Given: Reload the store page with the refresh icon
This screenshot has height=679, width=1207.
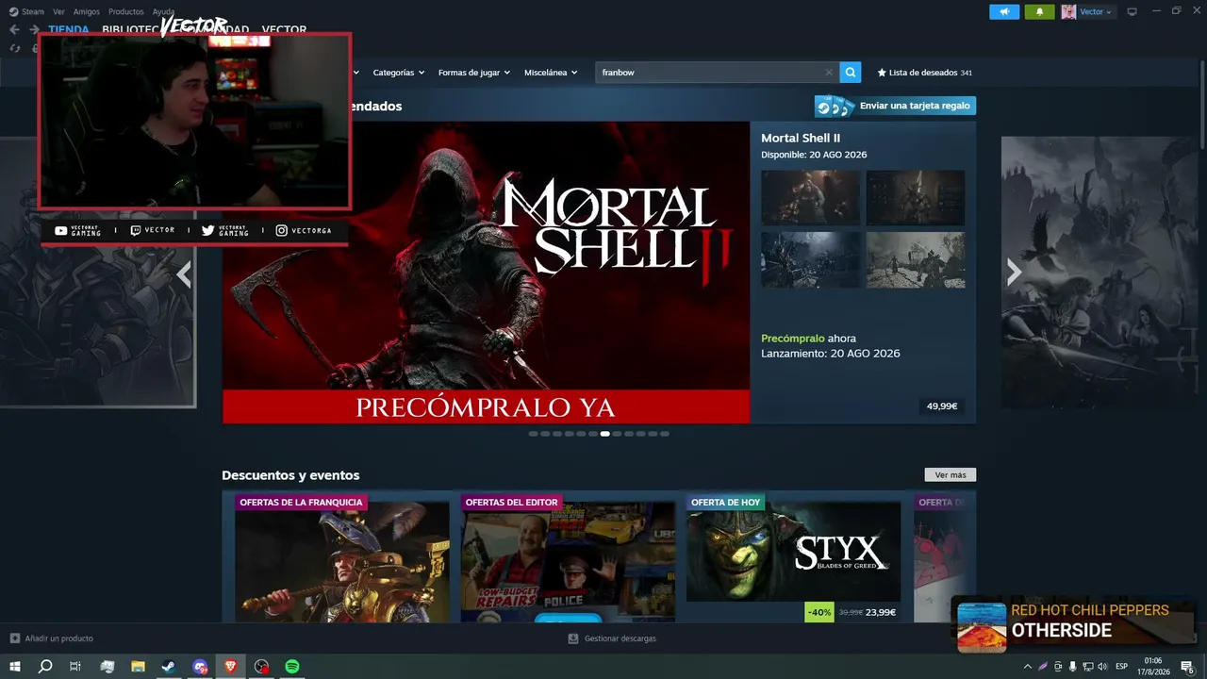Looking at the screenshot, I should point(14,48).
